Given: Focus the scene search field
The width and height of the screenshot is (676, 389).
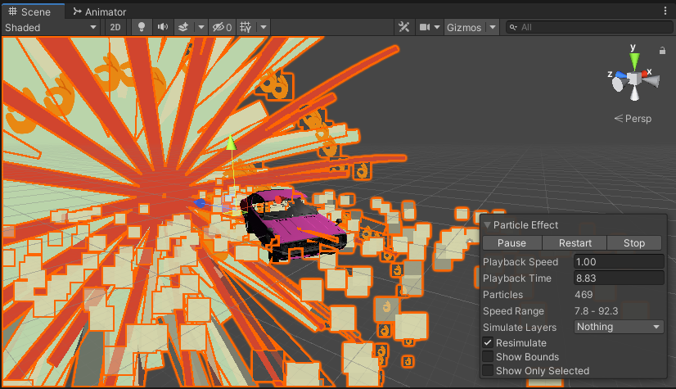Looking at the screenshot, I should (x=589, y=27).
